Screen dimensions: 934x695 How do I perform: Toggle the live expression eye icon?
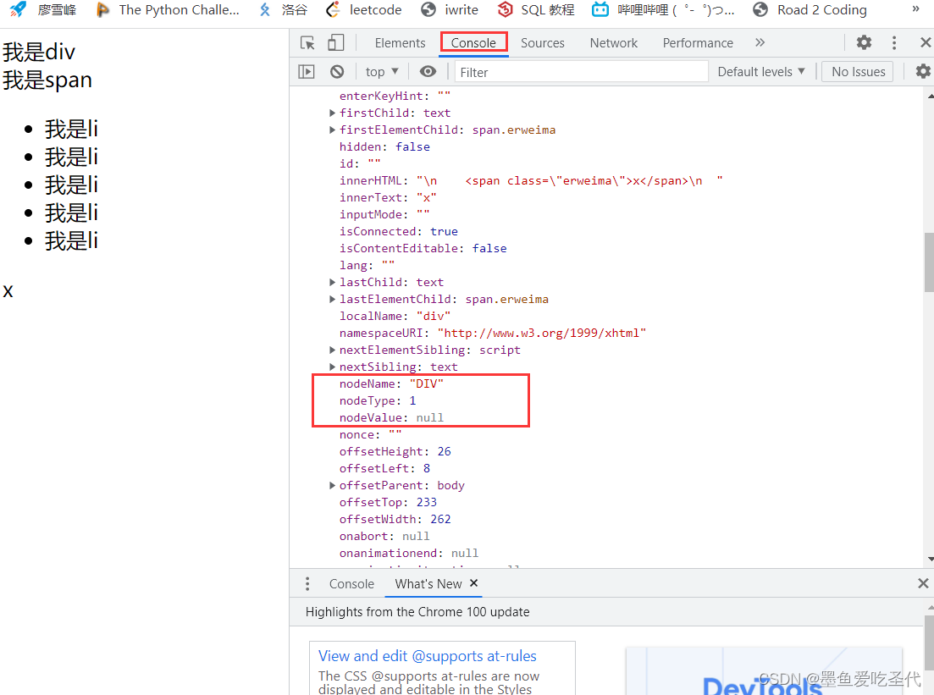[428, 71]
